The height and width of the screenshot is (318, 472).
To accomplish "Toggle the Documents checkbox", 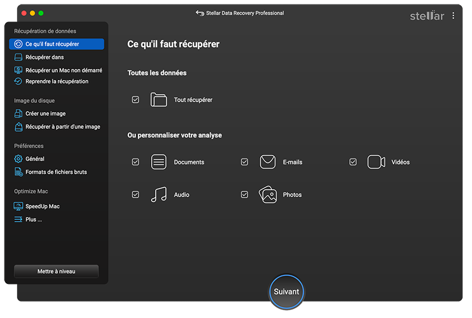I will pos(135,162).
